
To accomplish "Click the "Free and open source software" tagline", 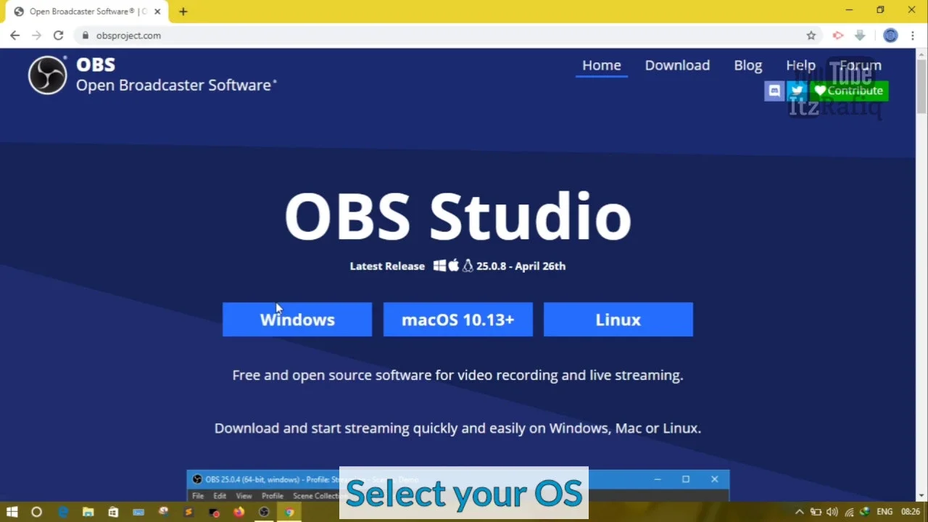I will tap(457, 376).
